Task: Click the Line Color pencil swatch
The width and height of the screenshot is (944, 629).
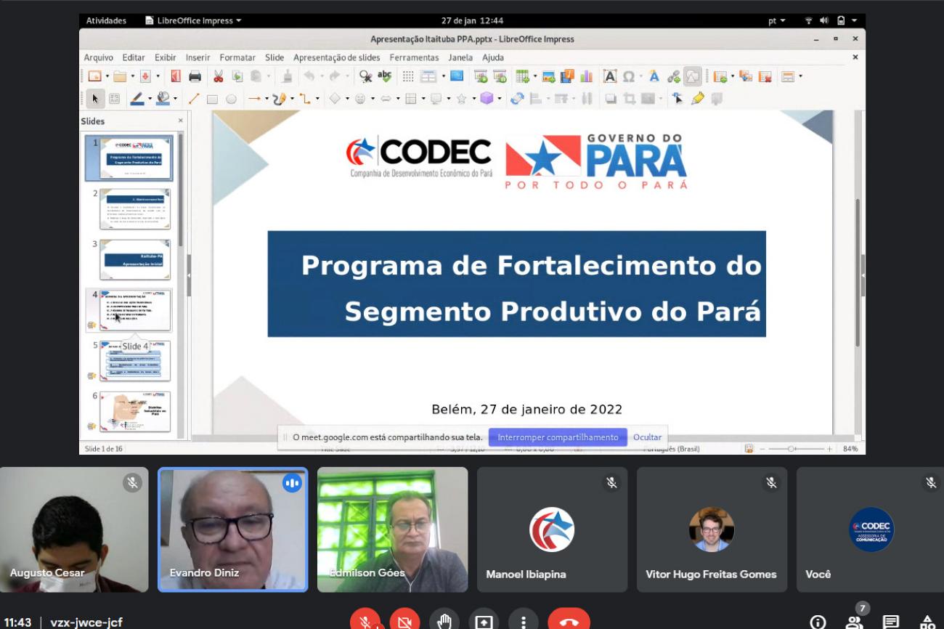Action: click(137, 98)
